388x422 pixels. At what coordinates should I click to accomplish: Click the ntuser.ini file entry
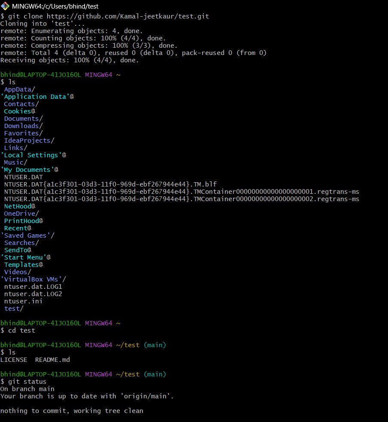pyautogui.click(x=23, y=301)
